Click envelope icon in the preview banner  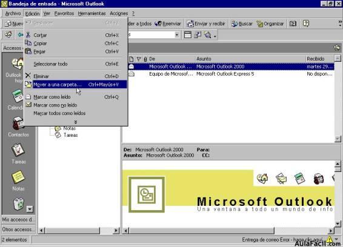(x=281, y=179)
